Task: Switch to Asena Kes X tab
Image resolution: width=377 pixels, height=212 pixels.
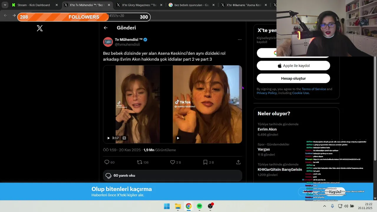Action: click(x=244, y=5)
